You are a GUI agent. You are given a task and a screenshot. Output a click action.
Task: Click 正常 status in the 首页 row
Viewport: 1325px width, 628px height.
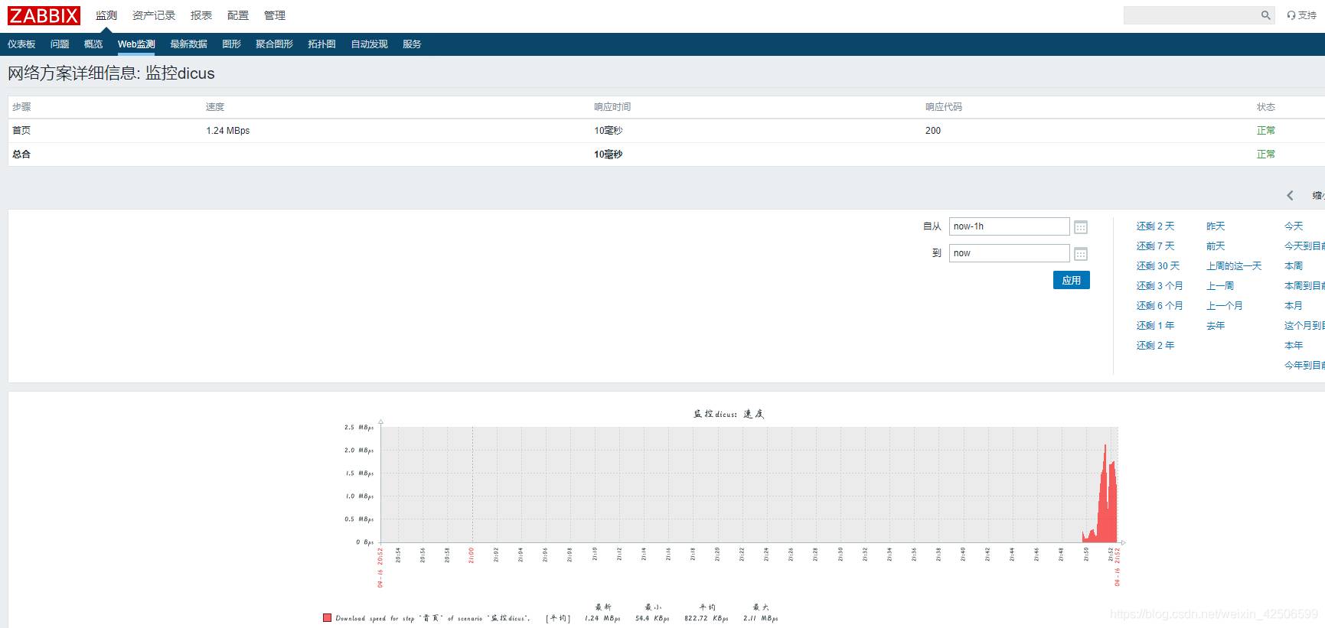1265,131
